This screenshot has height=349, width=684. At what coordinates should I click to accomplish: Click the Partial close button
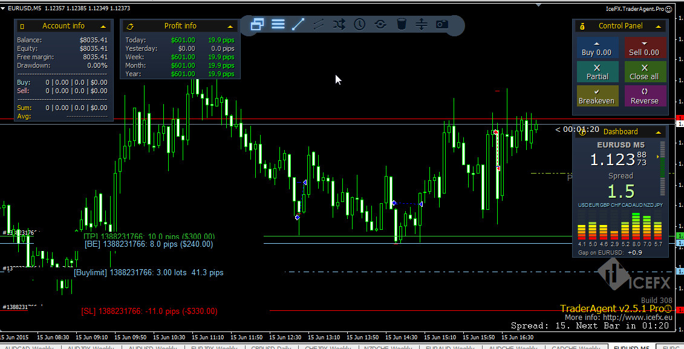[x=597, y=72]
